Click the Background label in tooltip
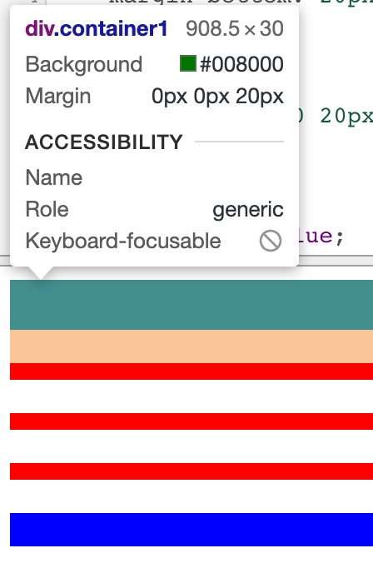Screen dimensions: 373x583 coord(84,64)
